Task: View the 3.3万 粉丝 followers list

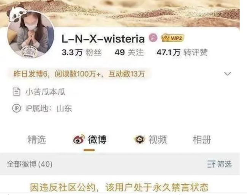Action: point(82,52)
